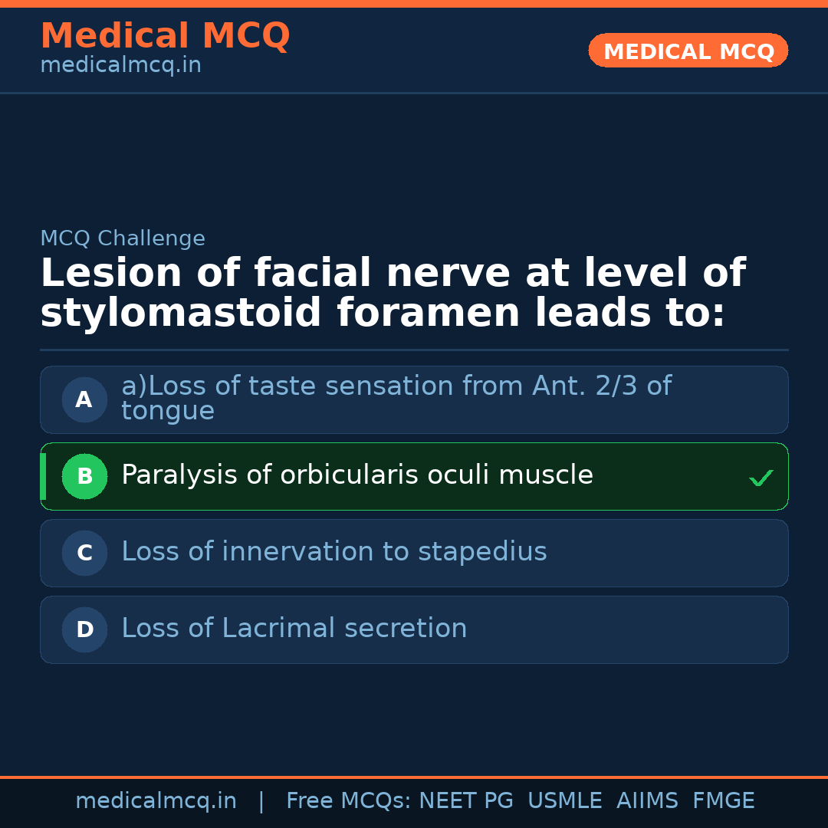Screen dimensions: 828x828
Task: Click the letter D circle icon
Action: pos(84,629)
